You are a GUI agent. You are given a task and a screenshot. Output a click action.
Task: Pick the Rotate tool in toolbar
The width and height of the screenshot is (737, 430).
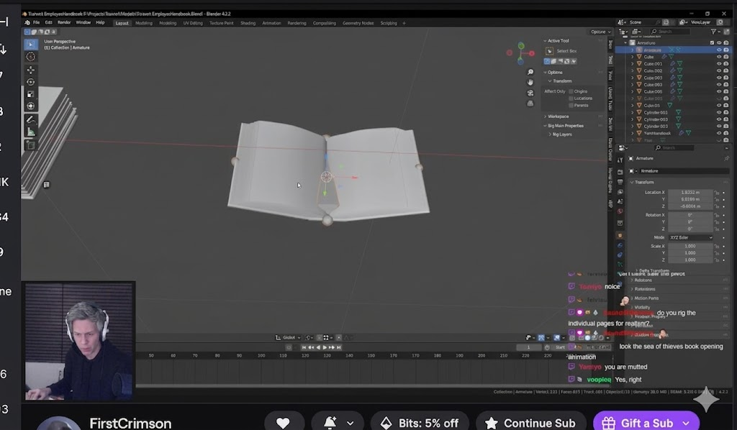(x=30, y=82)
